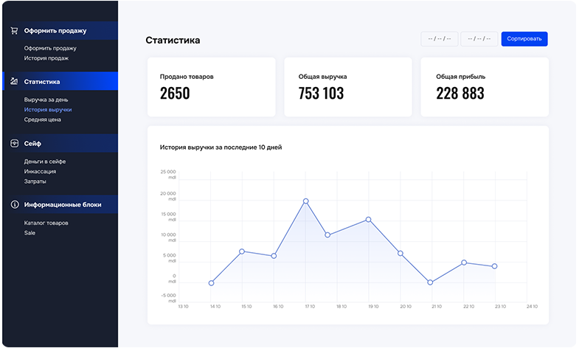Click the statistics chart icon in sidebar
The width and height of the screenshot is (579, 351).
click(13, 81)
